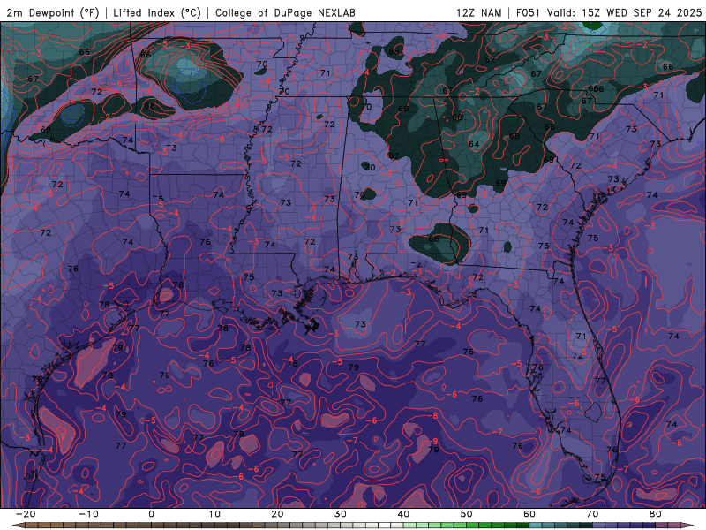
Task: Click the -20 label on the color scale
Action: [x=26, y=514]
